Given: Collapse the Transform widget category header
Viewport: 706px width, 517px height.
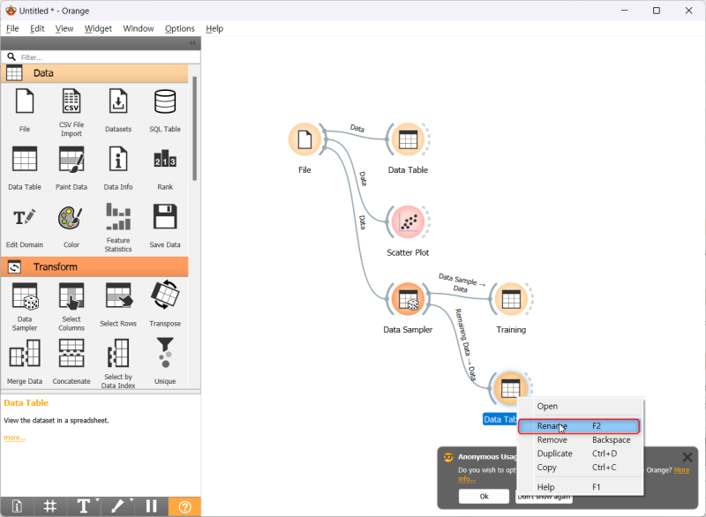Looking at the screenshot, I should tap(94, 266).
